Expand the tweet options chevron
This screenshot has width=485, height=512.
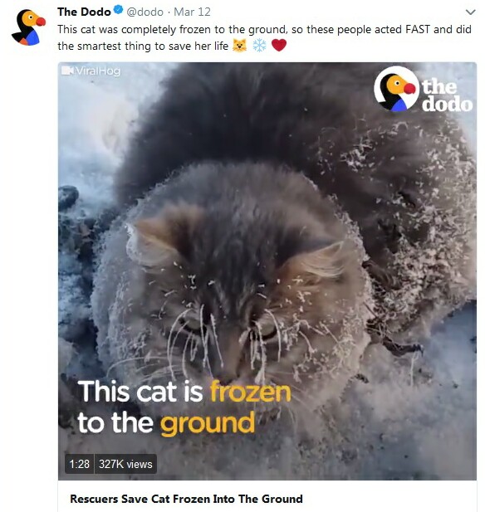(470, 12)
